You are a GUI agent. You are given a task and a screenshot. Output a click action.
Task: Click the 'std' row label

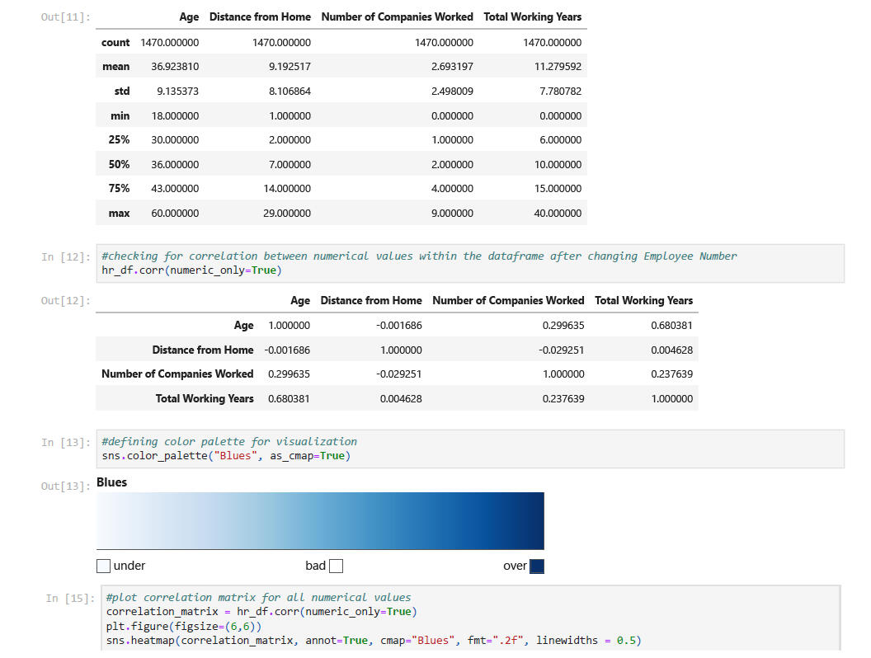[x=122, y=91]
